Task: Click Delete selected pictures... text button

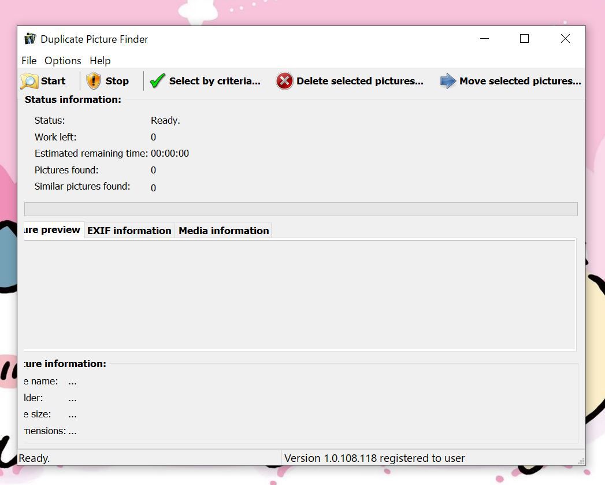Action: 360,81
